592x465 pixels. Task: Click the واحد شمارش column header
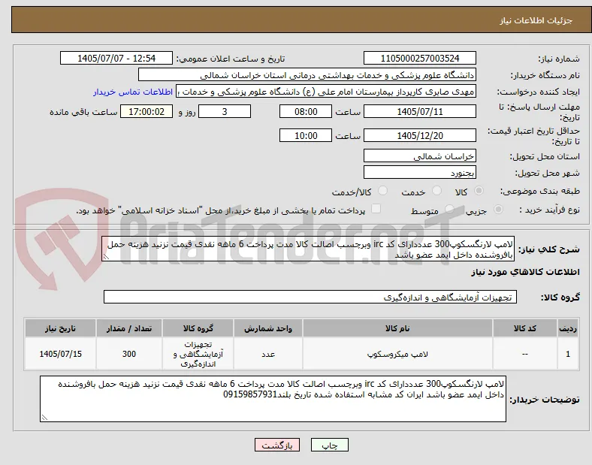(x=267, y=328)
